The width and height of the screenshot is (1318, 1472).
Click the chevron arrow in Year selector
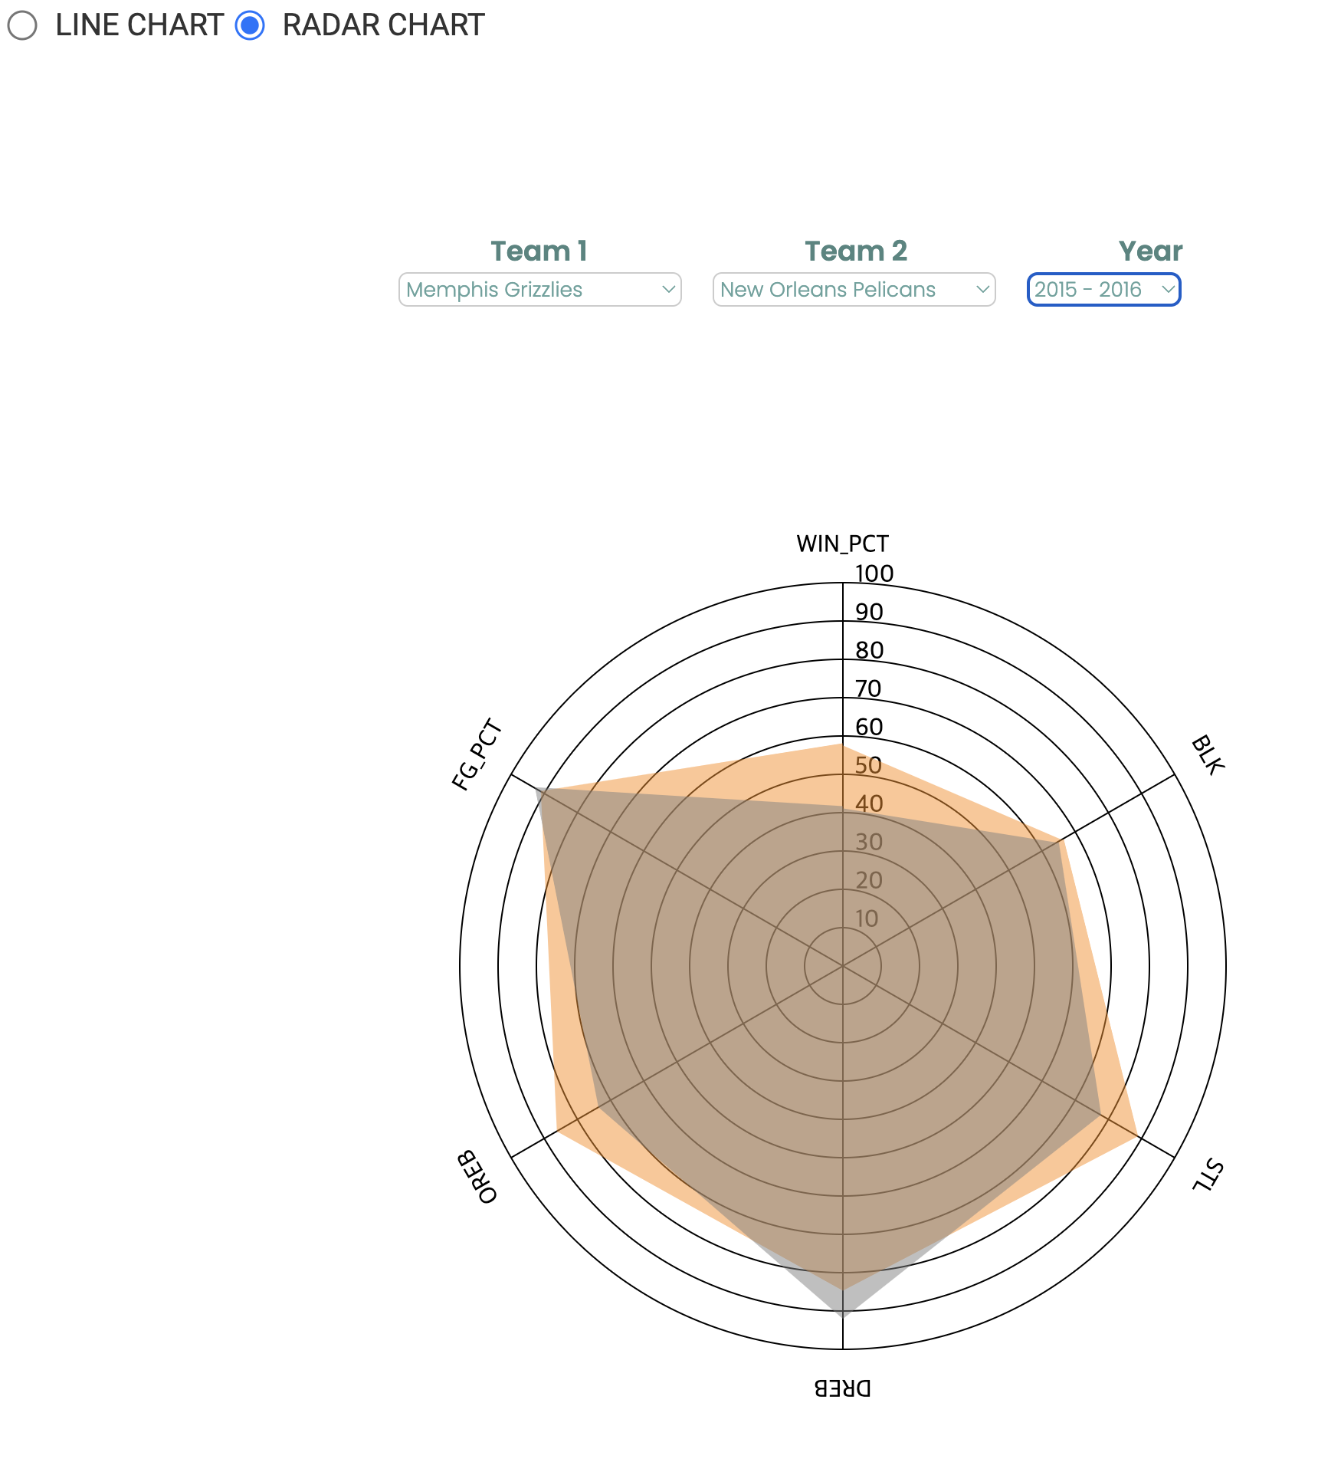[1168, 290]
